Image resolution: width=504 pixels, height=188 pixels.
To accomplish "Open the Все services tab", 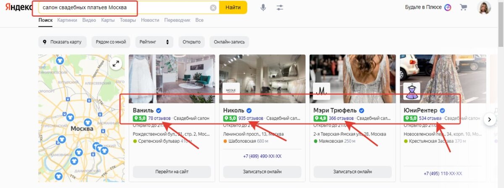I will pyautogui.click(x=199, y=20).
